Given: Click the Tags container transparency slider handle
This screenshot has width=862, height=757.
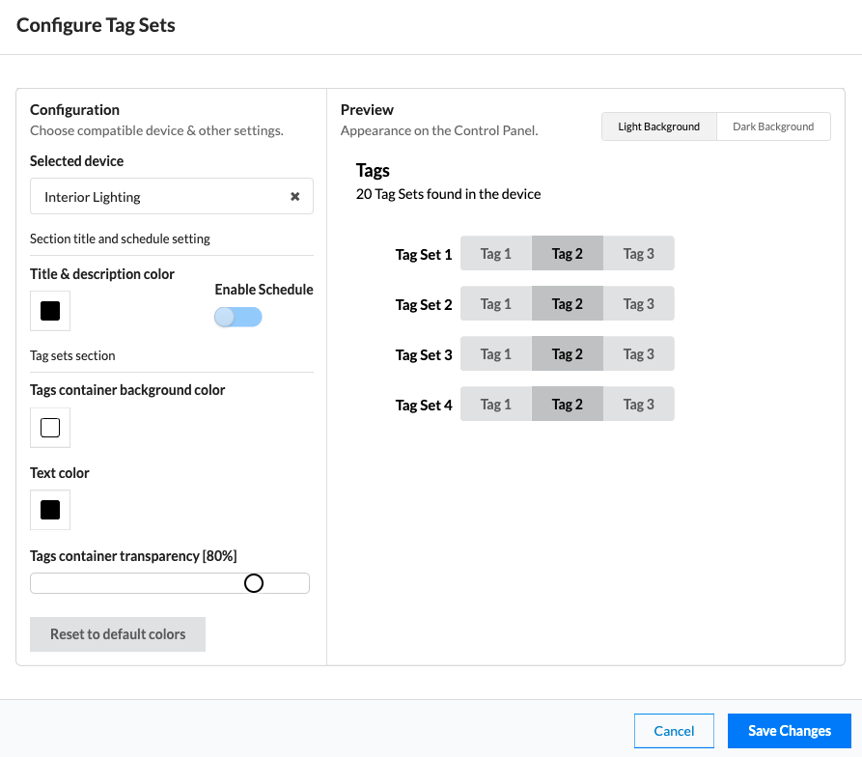Looking at the screenshot, I should 254,583.
